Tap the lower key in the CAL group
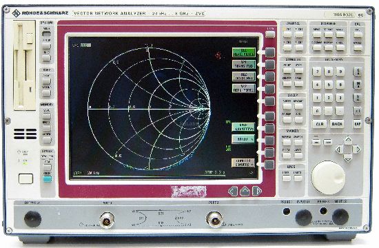This screenshot has height=248, width=379. click(x=358, y=48)
